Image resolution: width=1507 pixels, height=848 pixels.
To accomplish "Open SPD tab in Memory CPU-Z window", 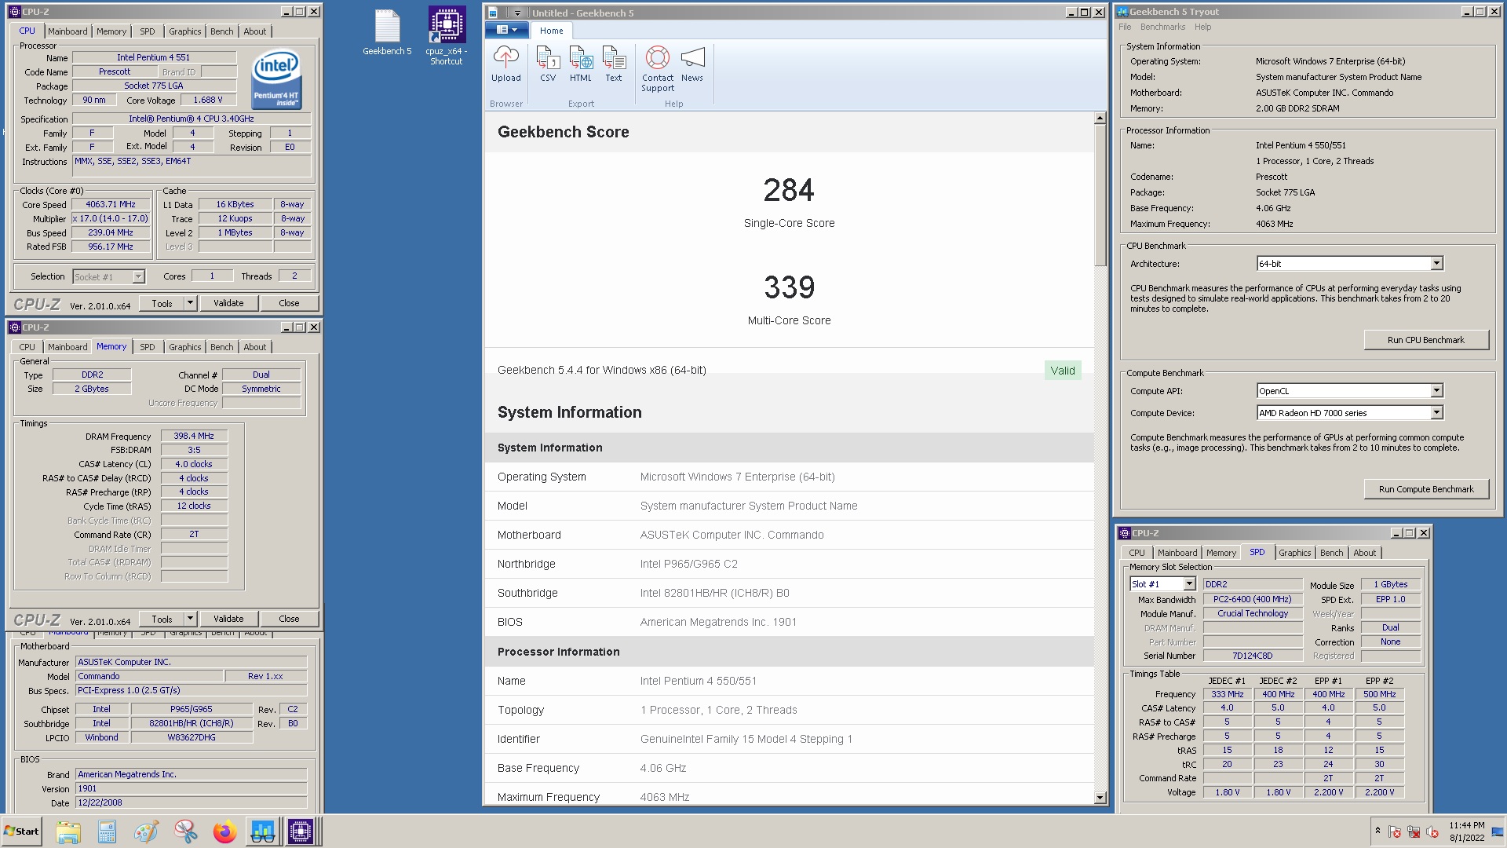I will pos(148,347).
